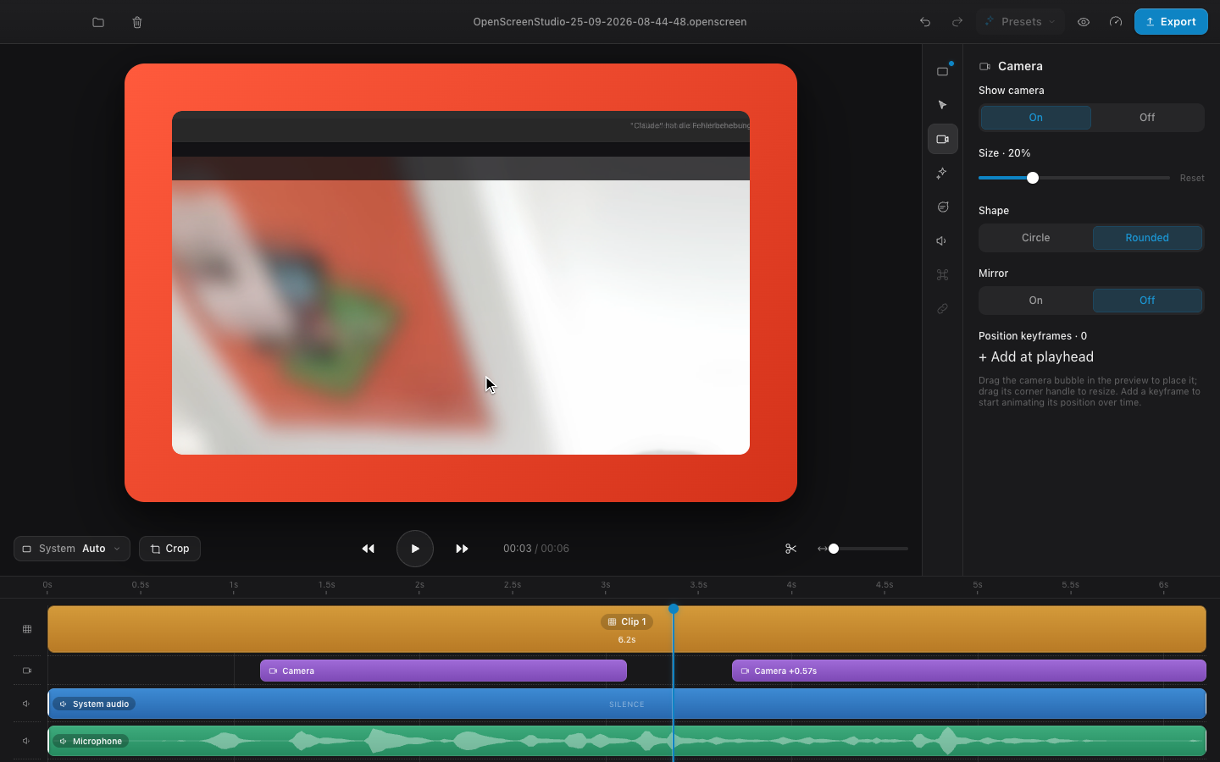Viewport: 1220px width, 762px height.
Task: Open the System Auto aspect dropdown
Action: tap(72, 549)
